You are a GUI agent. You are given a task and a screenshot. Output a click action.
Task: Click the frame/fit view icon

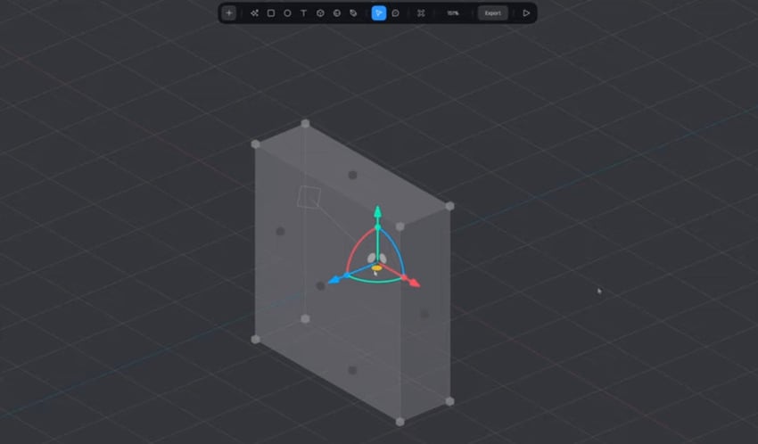pos(421,13)
